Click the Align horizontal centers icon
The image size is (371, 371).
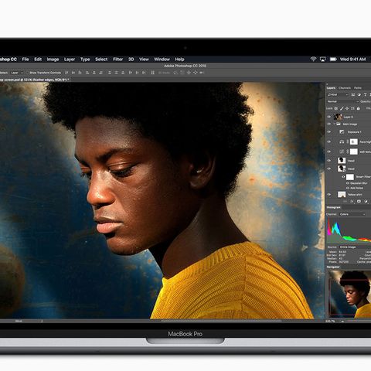94,73
